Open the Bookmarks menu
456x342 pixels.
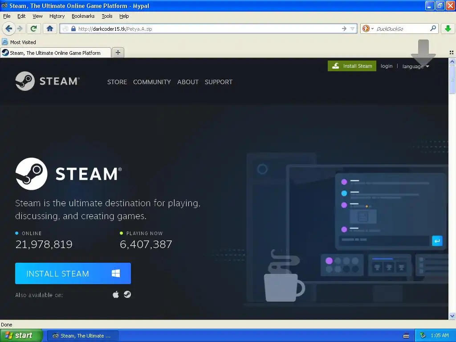(x=83, y=16)
